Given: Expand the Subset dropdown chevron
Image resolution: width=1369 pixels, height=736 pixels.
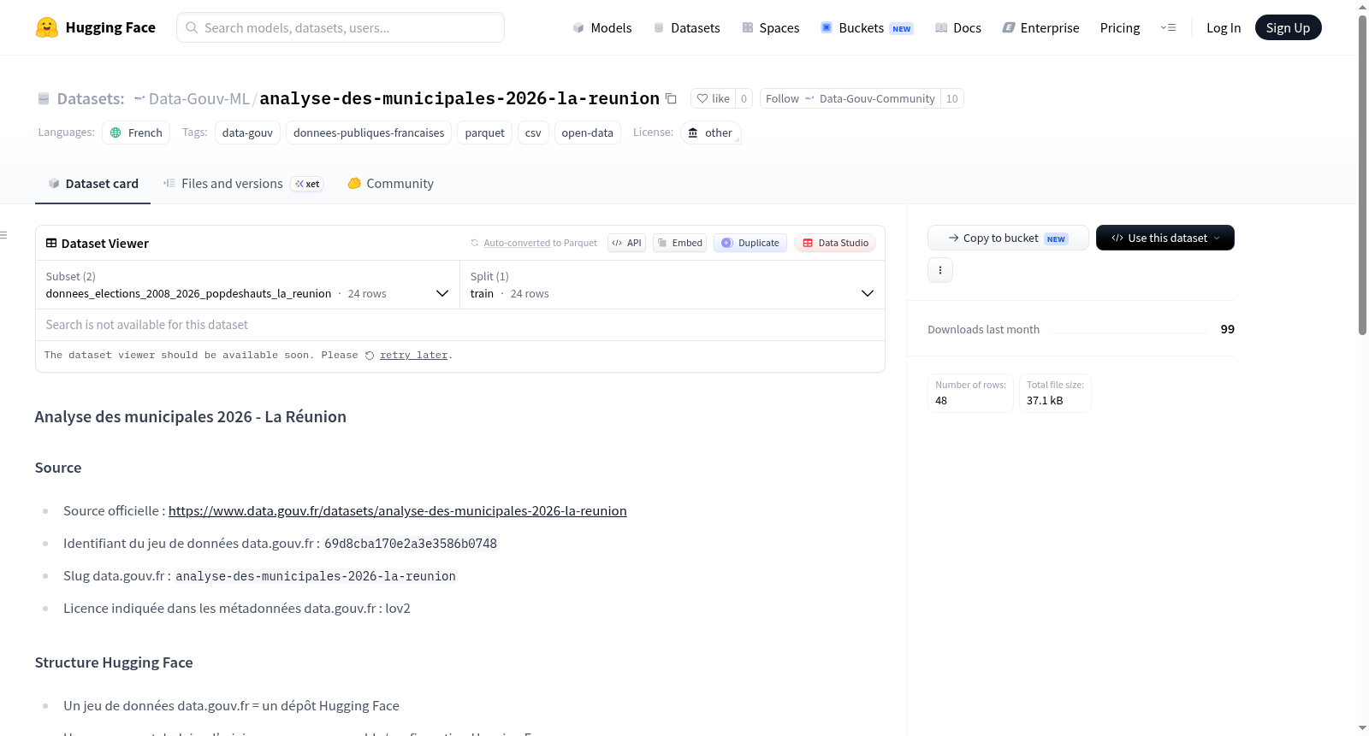Looking at the screenshot, I should point(442,293).
